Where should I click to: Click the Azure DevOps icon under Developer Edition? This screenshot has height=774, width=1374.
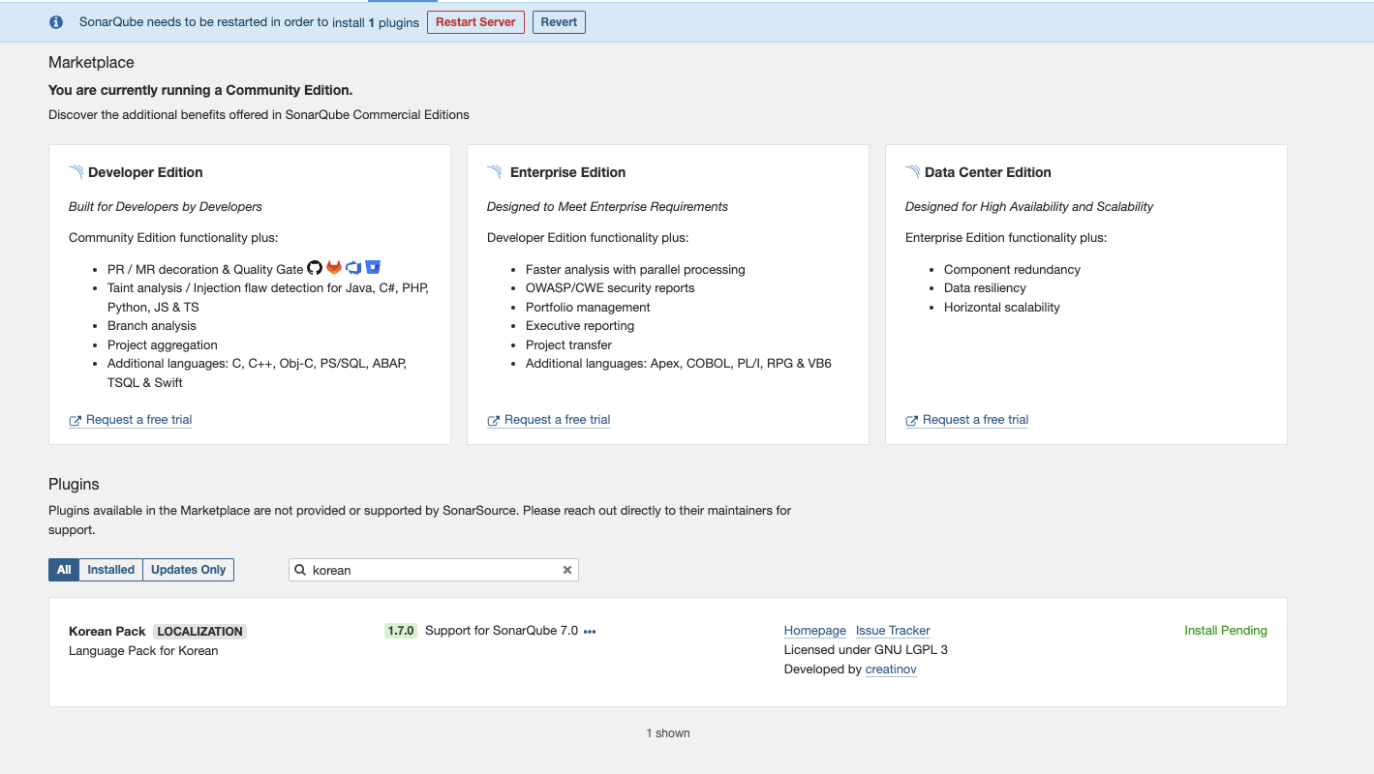[x=353, y=268]
